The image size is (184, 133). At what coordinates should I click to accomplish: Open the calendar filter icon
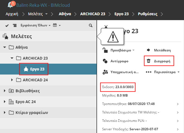tap(55, 25)
